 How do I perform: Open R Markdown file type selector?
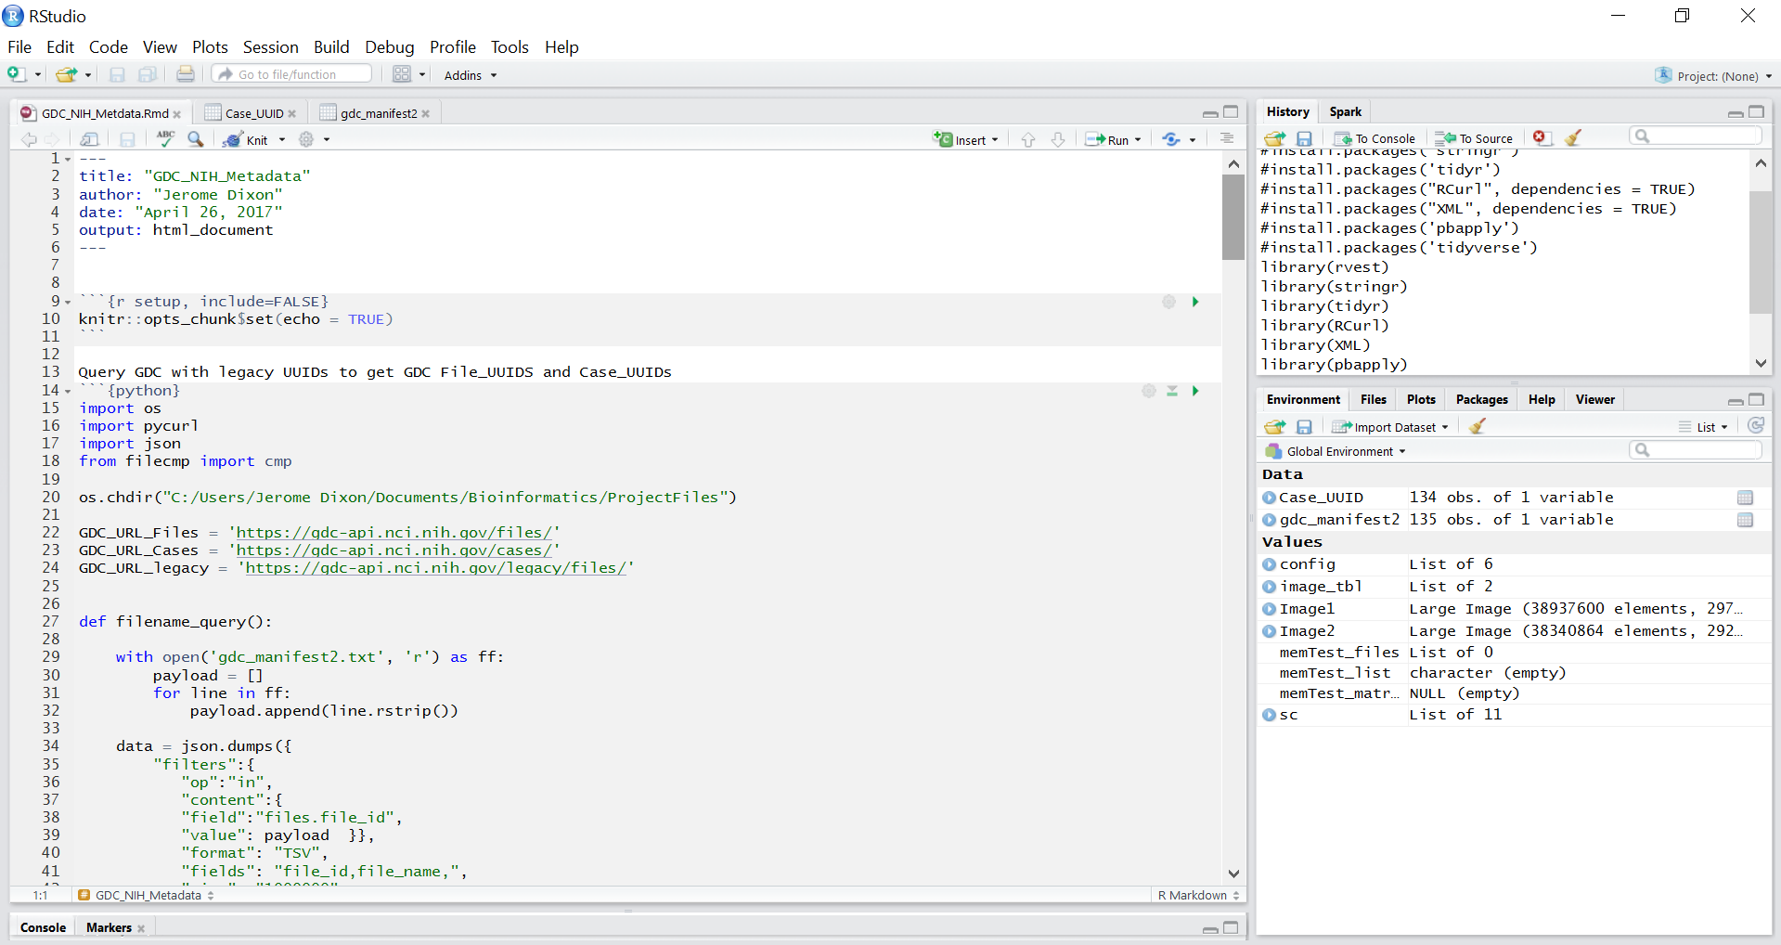point(1198,895)
